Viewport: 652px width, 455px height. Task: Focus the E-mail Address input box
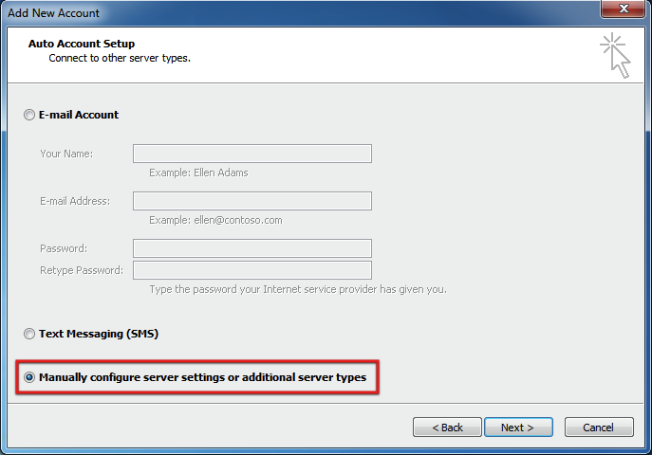[x=252, y=201]
